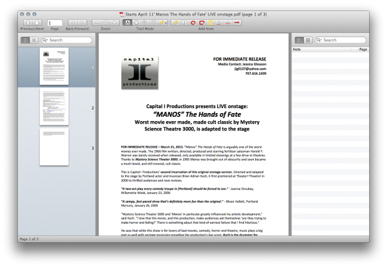
Task: Select the Text tool mode
Action: tap(128, 23)
